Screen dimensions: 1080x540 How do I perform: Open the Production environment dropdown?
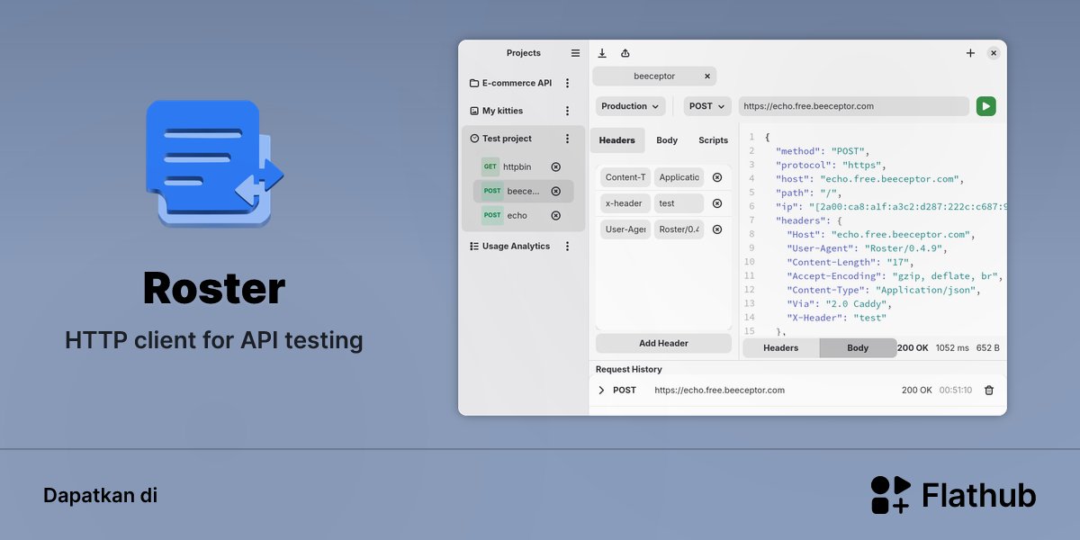631,106
